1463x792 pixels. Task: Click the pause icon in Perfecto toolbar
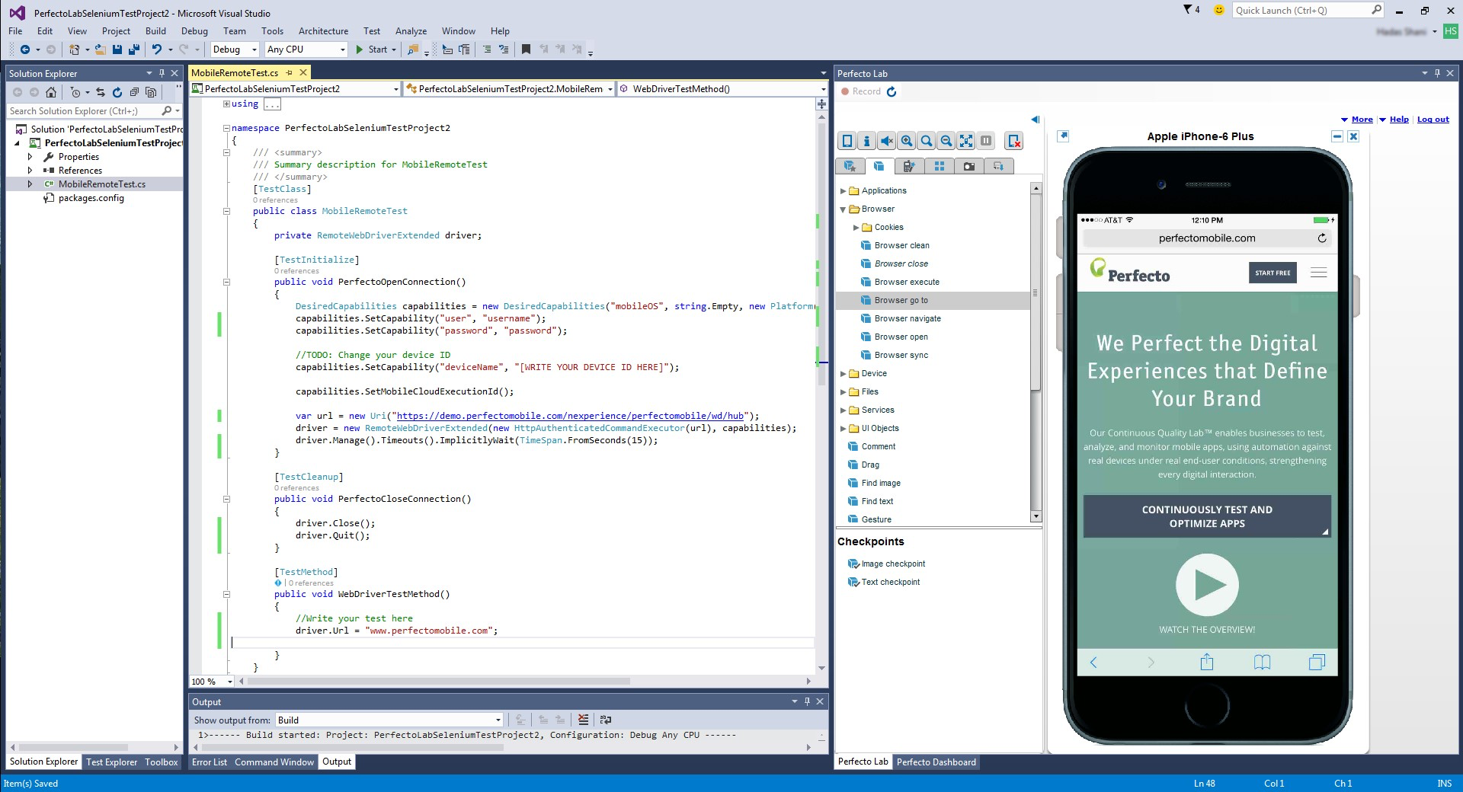[986, 141]
